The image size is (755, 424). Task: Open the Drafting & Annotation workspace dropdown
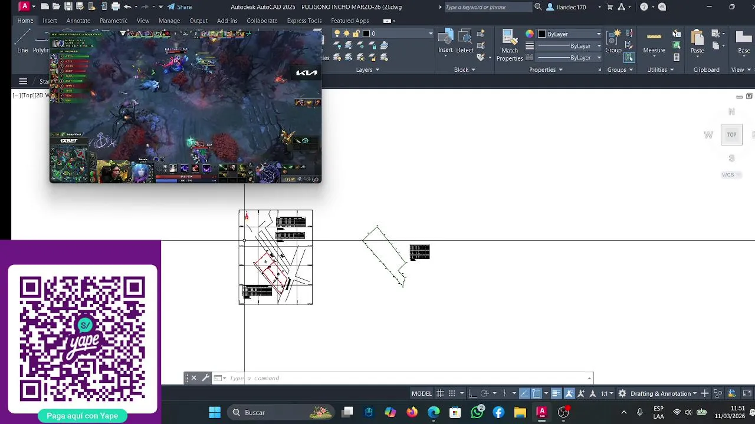664,393
